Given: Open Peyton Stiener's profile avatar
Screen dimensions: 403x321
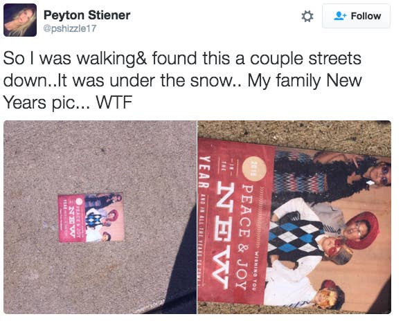Looking at the screenshot, I should pyautogui.click(x=20, y=20).
